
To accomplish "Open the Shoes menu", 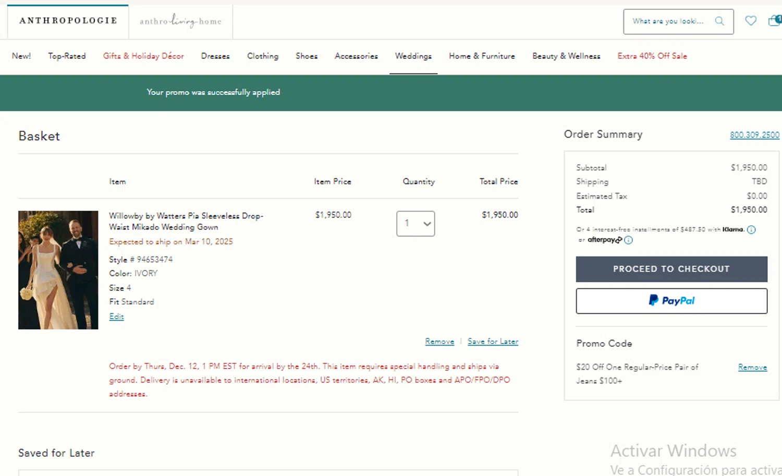I will 307,56.
